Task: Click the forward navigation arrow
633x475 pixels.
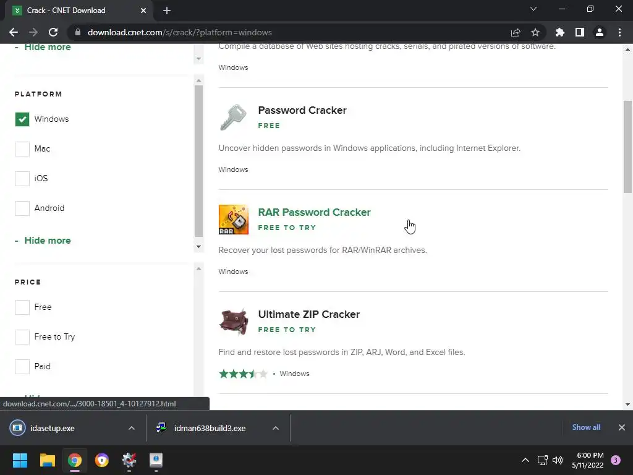Action: pos(33,32)
